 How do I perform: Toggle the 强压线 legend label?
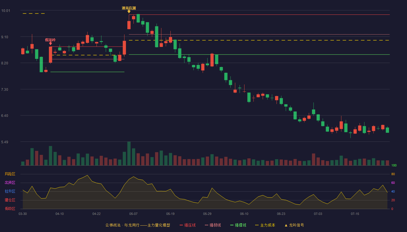[190, 225]
